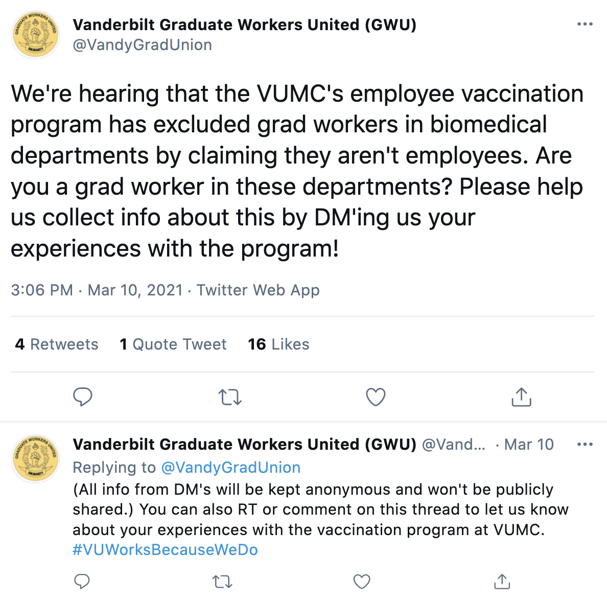Viewport: 607px width, 600px height.
Task: Open GWU avatar on reply tweet
Action: 36,459
